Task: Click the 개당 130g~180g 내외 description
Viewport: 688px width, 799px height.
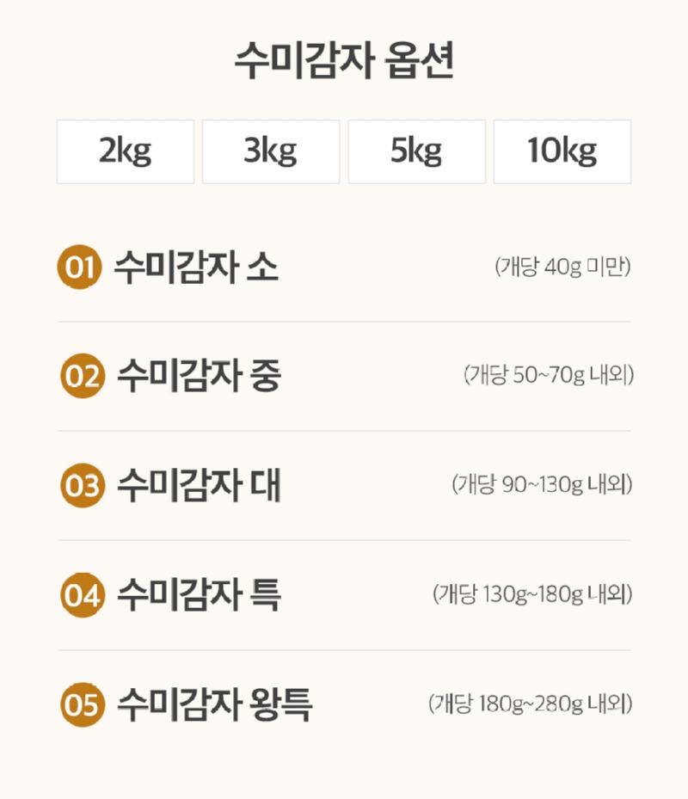Action: pos(532,594)
